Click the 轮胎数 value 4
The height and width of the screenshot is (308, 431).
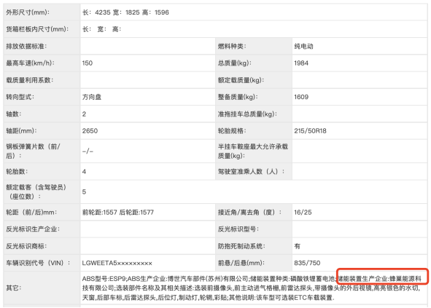pyautogui.click(x=84, y=172)
